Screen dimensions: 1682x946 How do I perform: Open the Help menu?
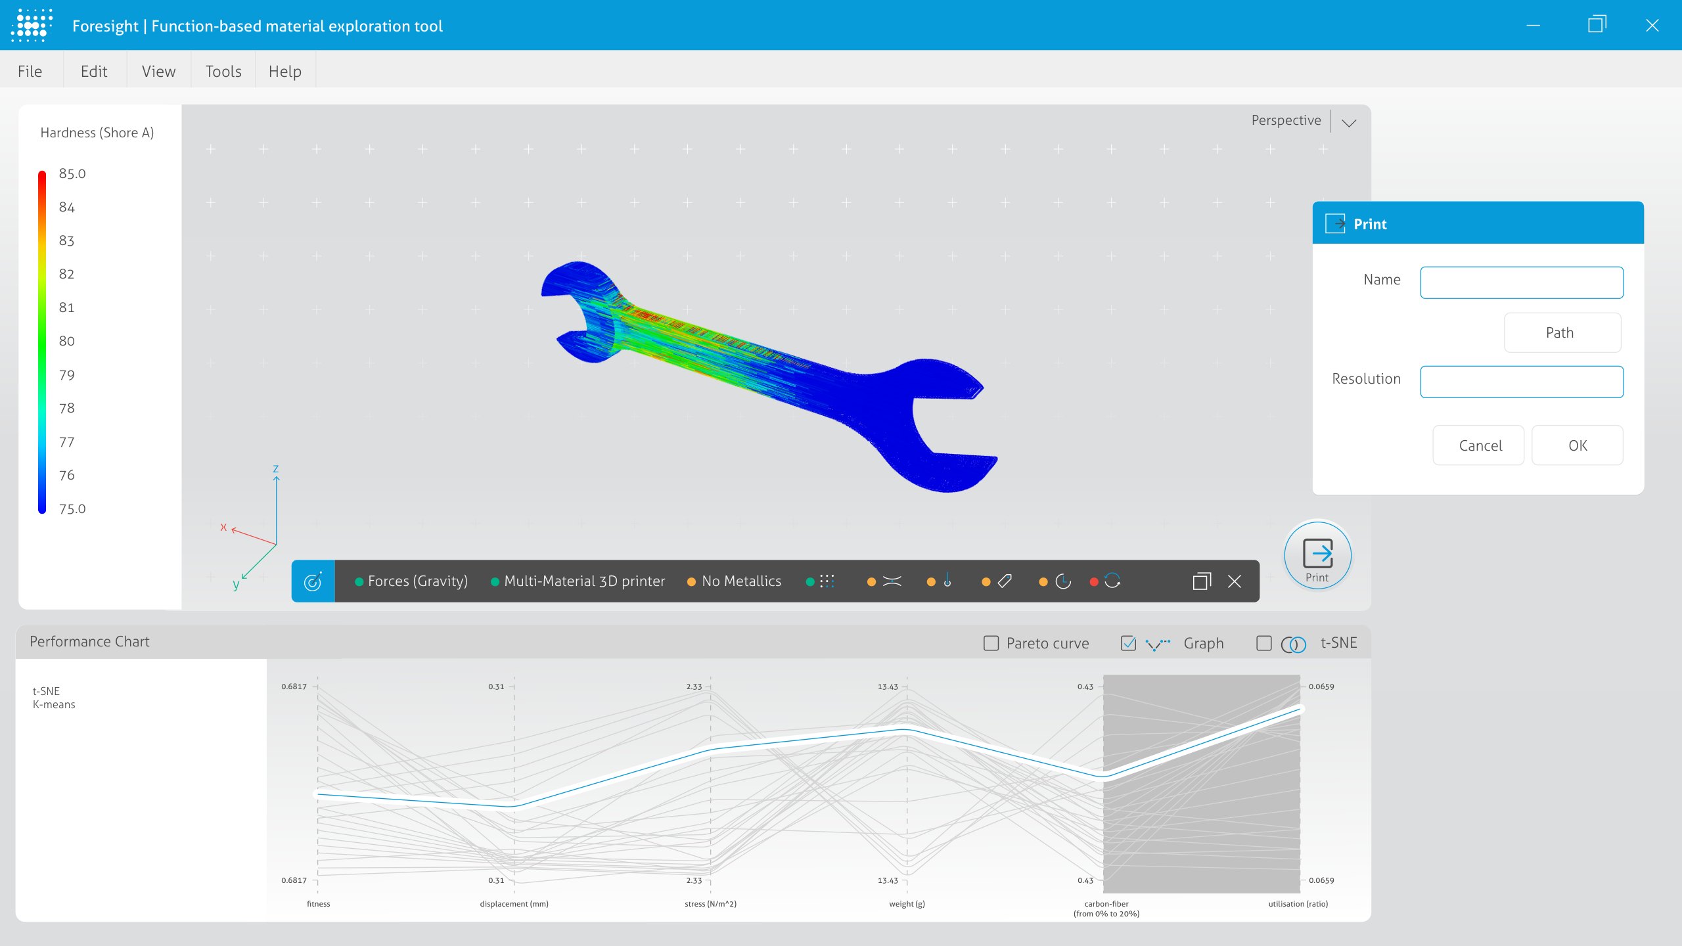[285, 71]
